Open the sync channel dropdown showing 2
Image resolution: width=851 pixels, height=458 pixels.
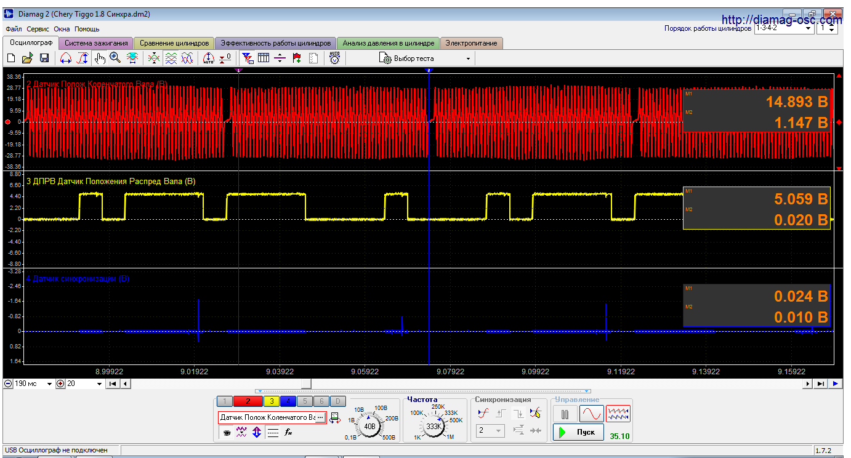[491, 431]
